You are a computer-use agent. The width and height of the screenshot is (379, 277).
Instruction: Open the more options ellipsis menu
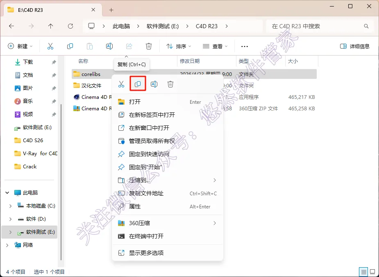point(244,46)
